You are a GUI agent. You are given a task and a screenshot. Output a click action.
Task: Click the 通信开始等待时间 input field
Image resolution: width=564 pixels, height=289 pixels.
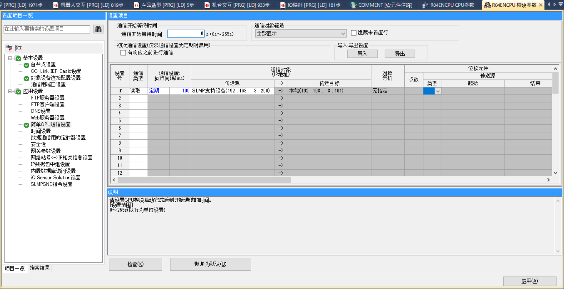pos(186,34)
